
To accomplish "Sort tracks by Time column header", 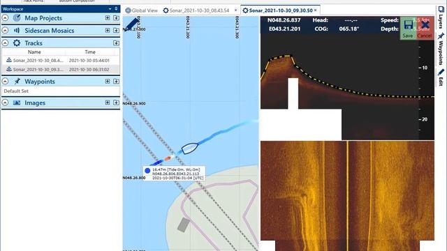I will tap(90, 52).
